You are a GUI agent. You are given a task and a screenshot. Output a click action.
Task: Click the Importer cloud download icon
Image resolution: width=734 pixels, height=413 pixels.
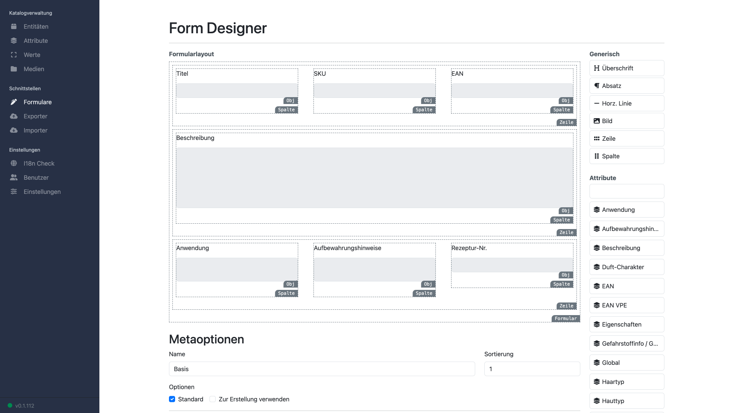point(14,130)
